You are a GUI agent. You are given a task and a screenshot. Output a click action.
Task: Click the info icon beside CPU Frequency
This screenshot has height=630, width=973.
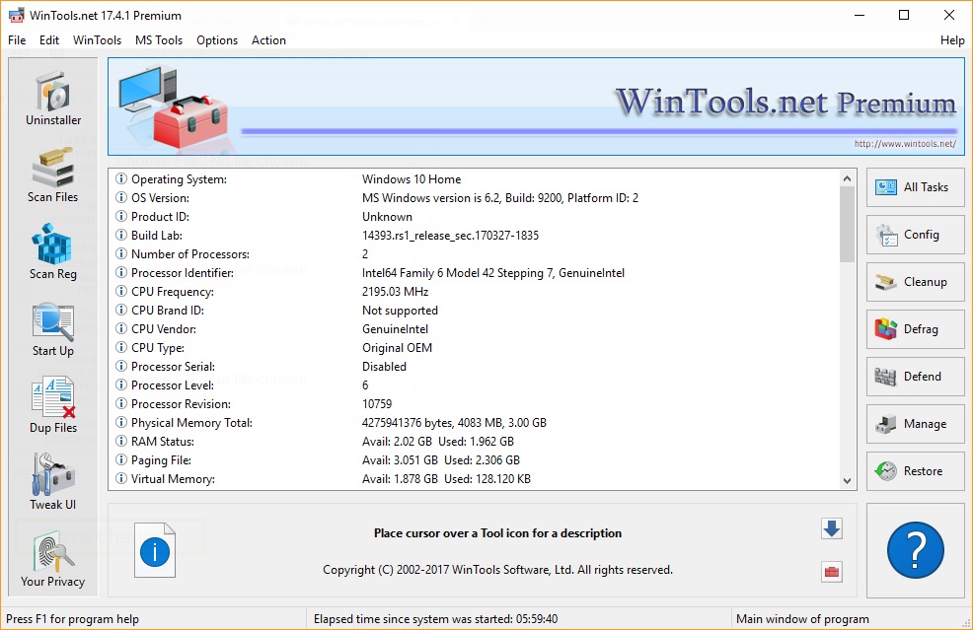tap(121, 292)
